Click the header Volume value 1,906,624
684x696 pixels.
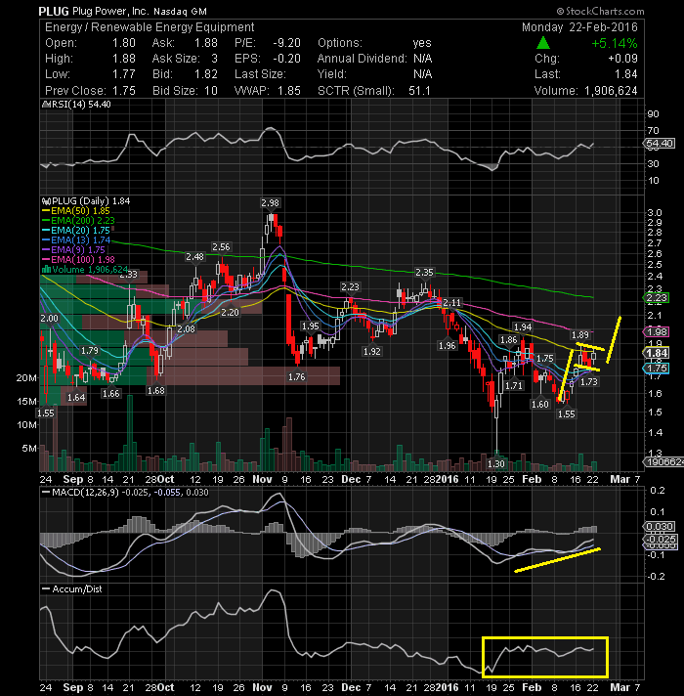click(611, 91)
